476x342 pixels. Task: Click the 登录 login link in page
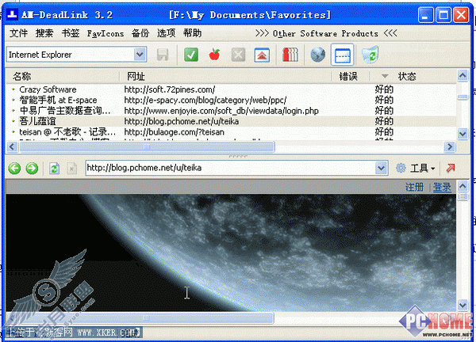point(442,187)
